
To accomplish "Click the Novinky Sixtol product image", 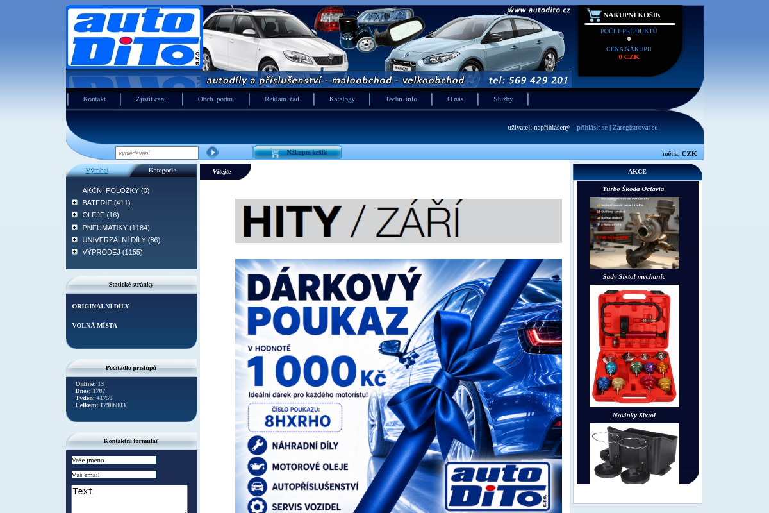I will coord(634,453).
